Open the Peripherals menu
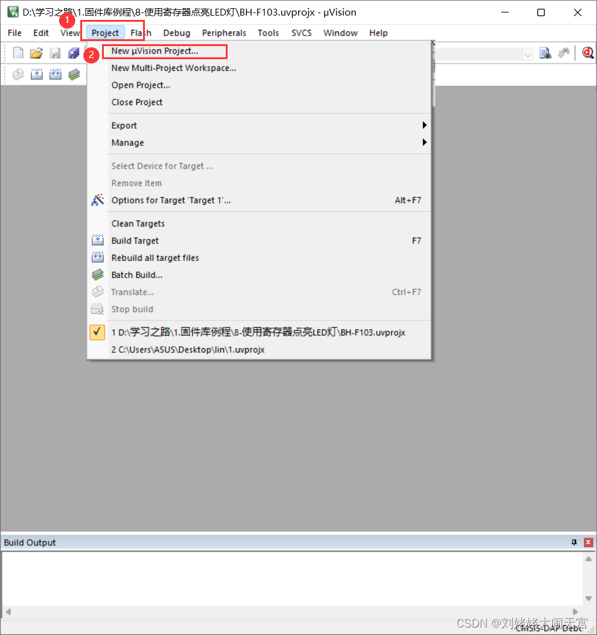The image size is (597, 635). click(x=224, y=33)
